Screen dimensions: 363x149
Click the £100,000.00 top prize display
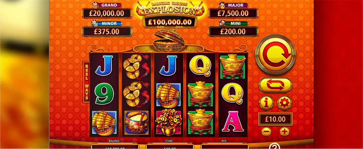tap(170, 22)
